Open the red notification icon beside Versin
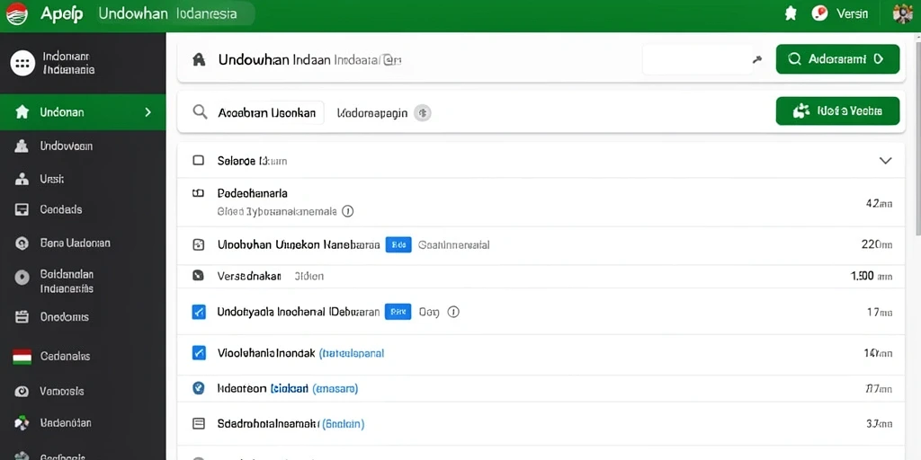Screen dimensions: 921x460 click(x=819, y=13)
